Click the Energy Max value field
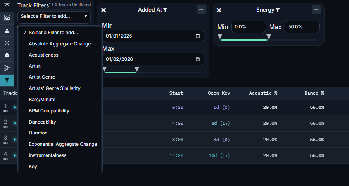Image resolution: width=349 pixels, height=186 pixels. (x=302, y=27)
